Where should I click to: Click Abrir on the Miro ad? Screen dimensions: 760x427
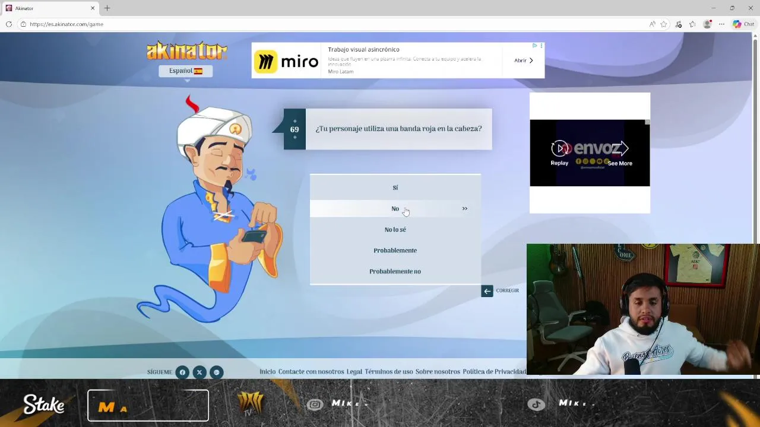click(524, 60)
